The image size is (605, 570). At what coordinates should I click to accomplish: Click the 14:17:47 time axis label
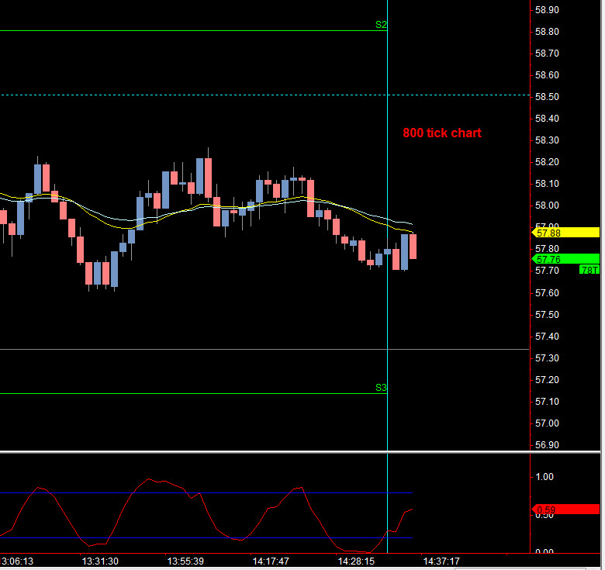tap(271, 561)
